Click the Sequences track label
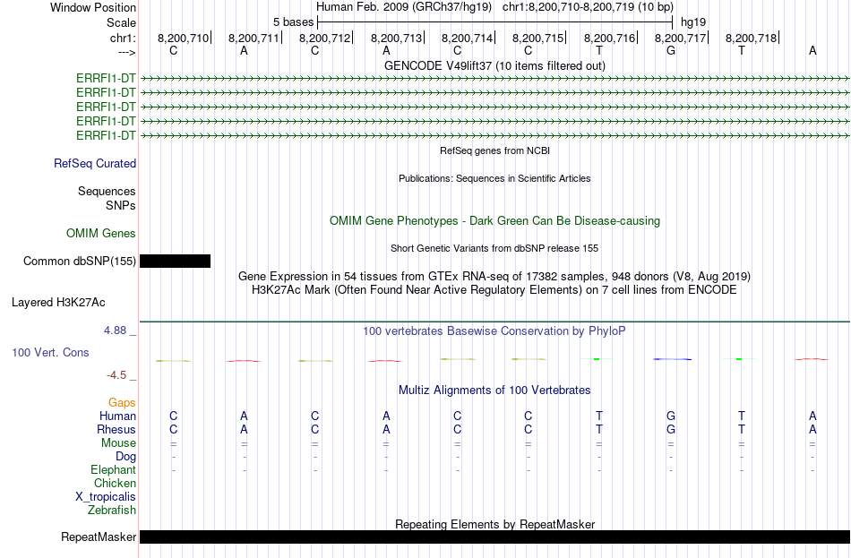The width and height of the screenshot is (851, 558). click(x=107, y=191)
